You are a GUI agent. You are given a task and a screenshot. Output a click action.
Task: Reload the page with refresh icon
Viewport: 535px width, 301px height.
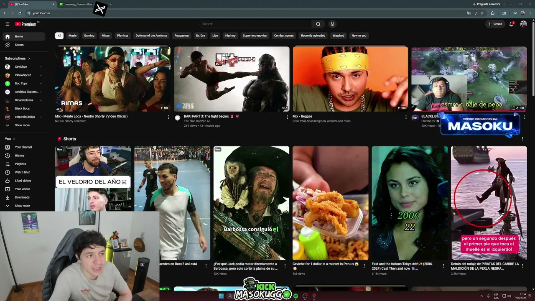(20, 13)
